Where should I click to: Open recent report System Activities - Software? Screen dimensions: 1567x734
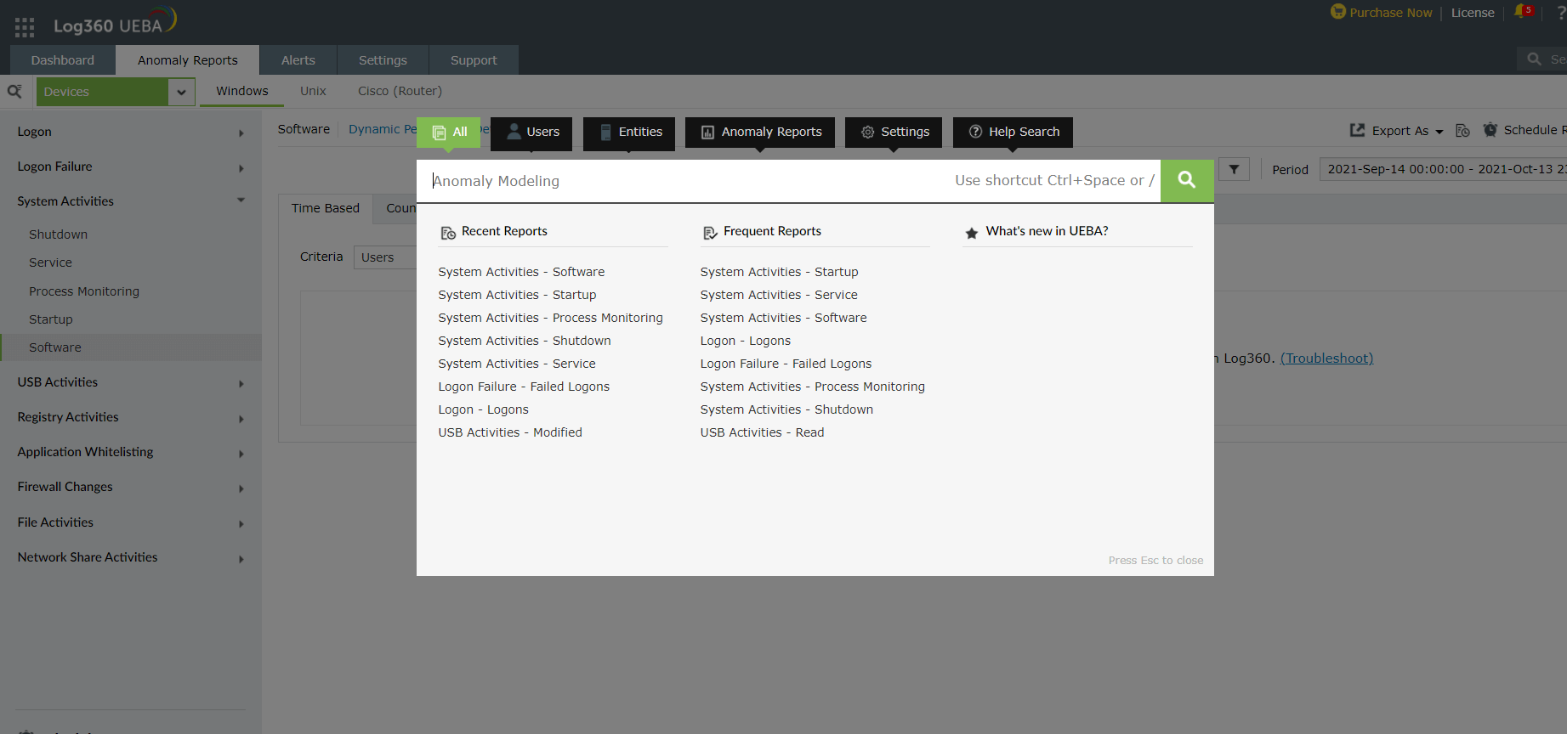pos(521,272)
